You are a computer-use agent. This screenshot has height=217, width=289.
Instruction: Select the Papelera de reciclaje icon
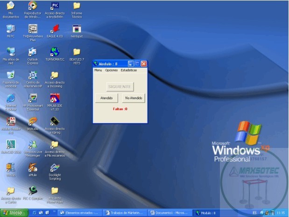tap(10, 75)
